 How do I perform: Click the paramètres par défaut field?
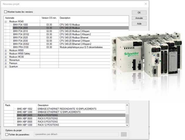pos(76,134)
